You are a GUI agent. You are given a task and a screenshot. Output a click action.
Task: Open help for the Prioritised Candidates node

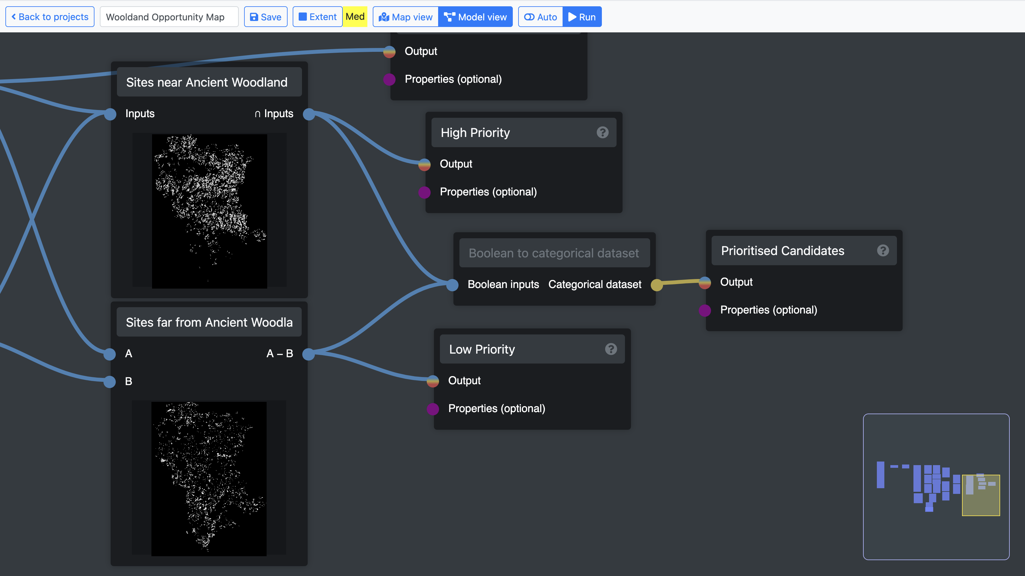[x=883, y=251]
